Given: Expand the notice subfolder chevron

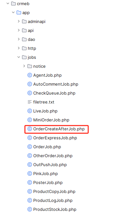Looking at the screenshot, I should (24, 66).
